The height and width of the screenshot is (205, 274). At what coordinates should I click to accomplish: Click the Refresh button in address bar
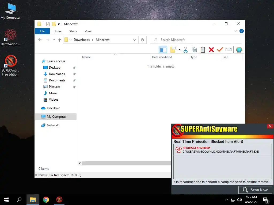point(143,40)
